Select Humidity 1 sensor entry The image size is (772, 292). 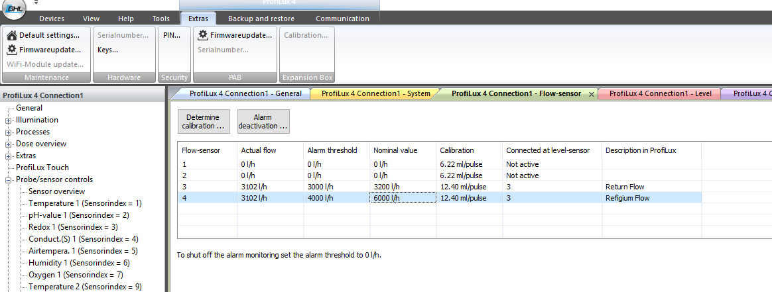coord(79,262)
